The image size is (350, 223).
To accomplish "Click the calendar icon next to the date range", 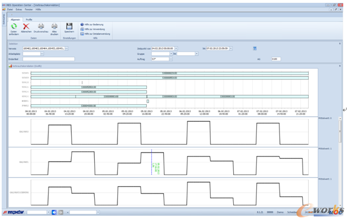I will pyautogui.click(x=255, y=48).
